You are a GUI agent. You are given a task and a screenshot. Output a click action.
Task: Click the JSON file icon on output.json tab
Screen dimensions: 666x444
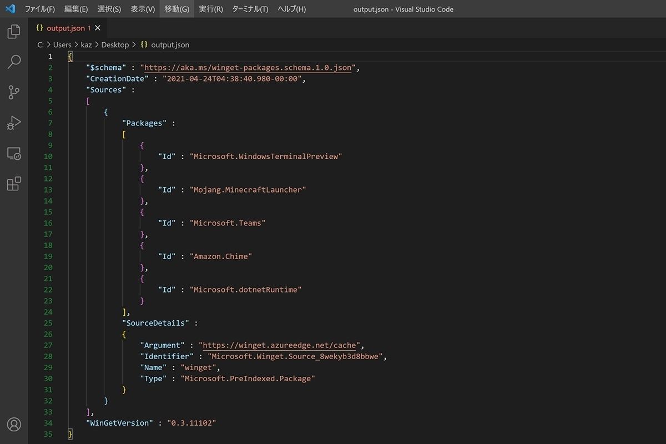(39, 28)
